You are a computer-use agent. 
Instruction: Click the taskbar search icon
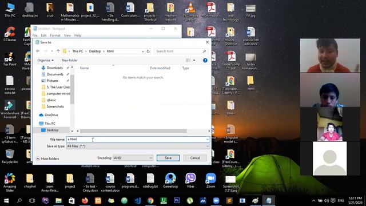tap(19, 201)
